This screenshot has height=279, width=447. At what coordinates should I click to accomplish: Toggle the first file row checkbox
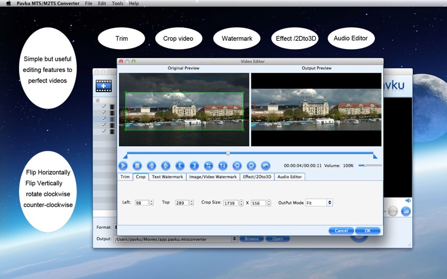coord(103,107)
